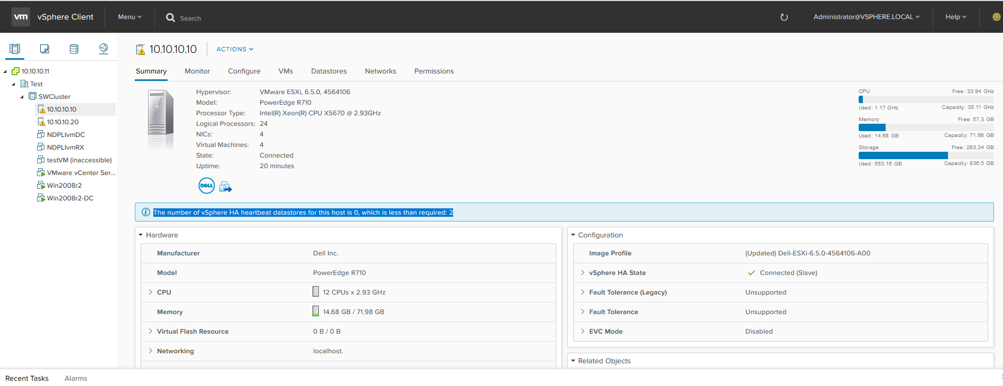The height and width of the screenshot is (386, 1003).
Task: Click the VMware vm logo
Action: tap(21, 17)
